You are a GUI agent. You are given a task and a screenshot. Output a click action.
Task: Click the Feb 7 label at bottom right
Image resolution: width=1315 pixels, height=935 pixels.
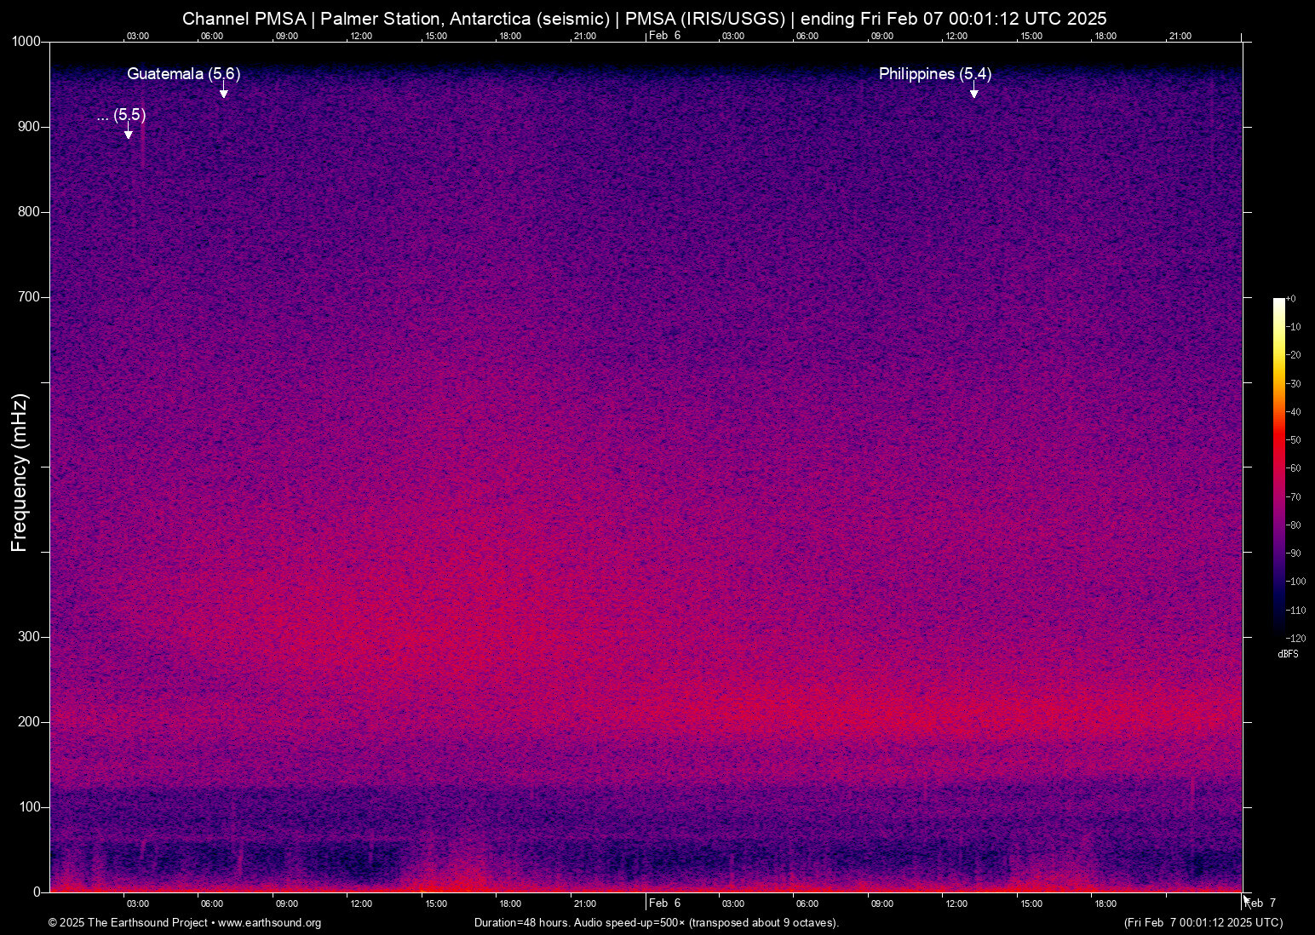(x=1260, y=903)
